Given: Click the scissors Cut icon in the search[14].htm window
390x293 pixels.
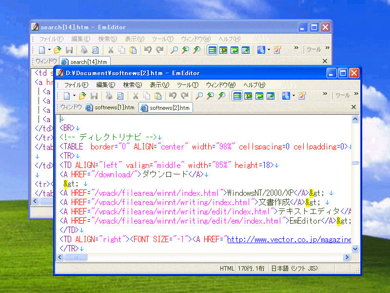Looking at the screenshot, I should 111,50.
